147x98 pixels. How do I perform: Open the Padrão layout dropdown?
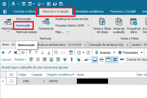[x=20, y=60]
